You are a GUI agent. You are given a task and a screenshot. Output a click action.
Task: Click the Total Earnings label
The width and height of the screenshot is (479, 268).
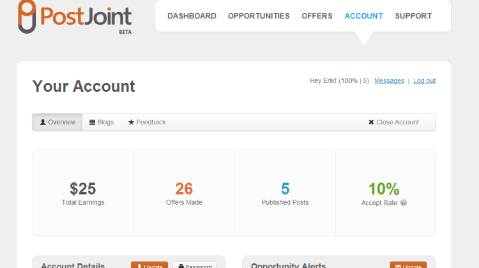(x=83, y=202)
